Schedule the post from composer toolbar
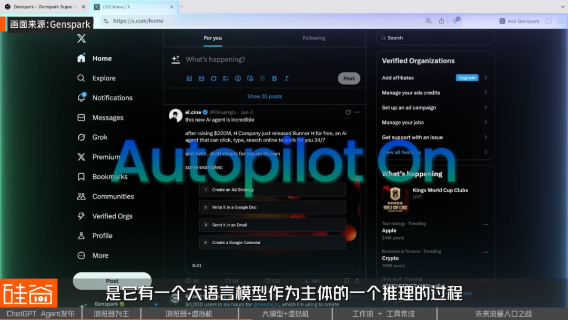 (250, 78)
